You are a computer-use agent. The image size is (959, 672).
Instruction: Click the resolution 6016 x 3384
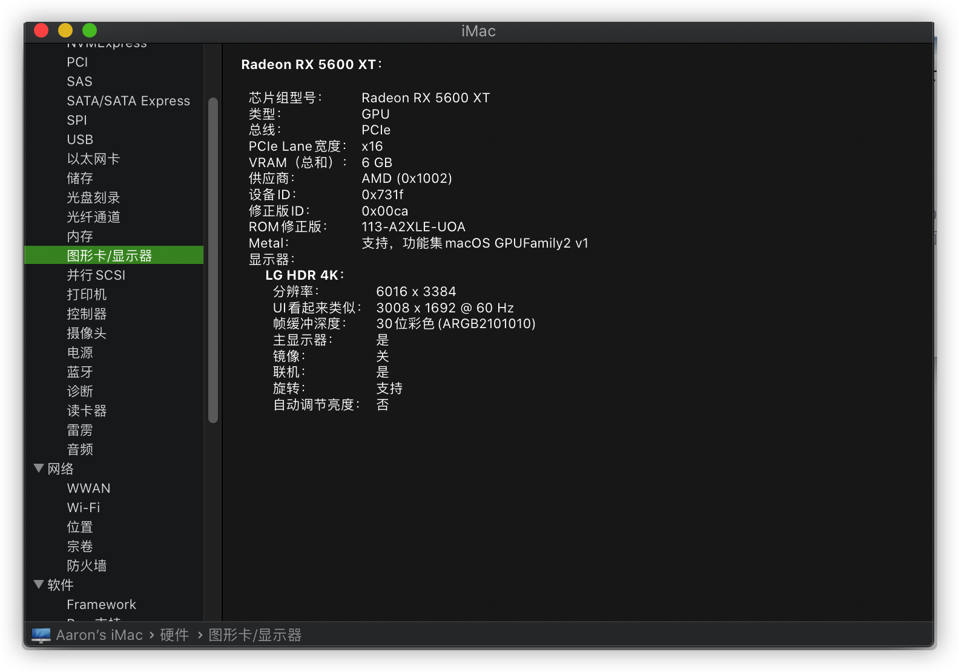pos(416,291)
